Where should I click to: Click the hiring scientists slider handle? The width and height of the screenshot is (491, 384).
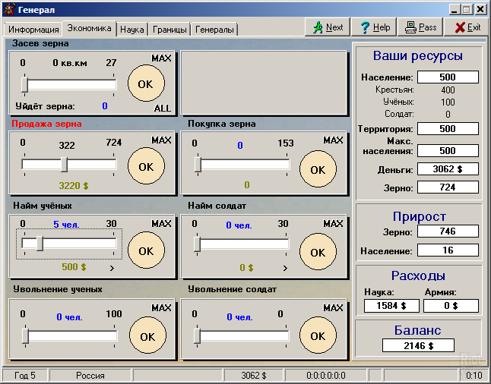40,243
